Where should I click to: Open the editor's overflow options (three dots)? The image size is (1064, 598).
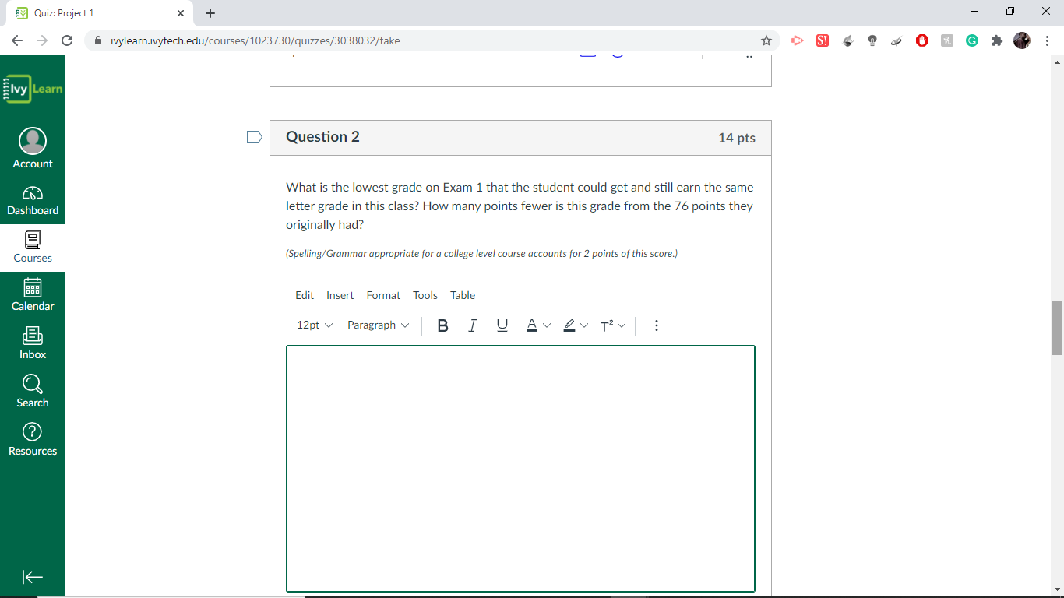tap(657, 325)
